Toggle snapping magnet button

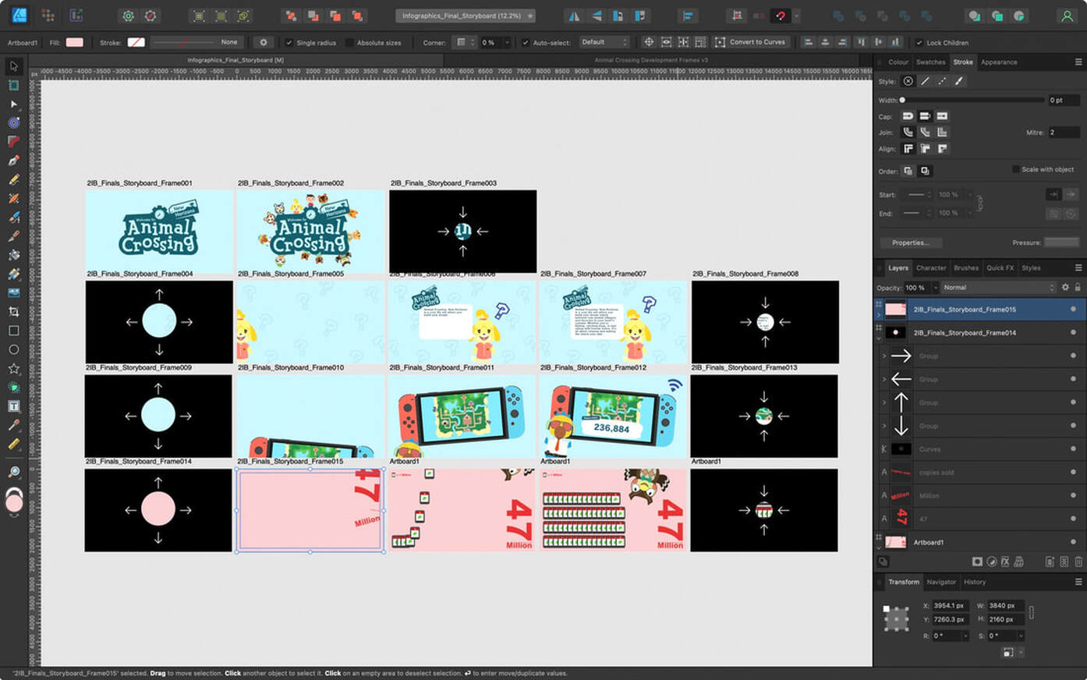780,16
